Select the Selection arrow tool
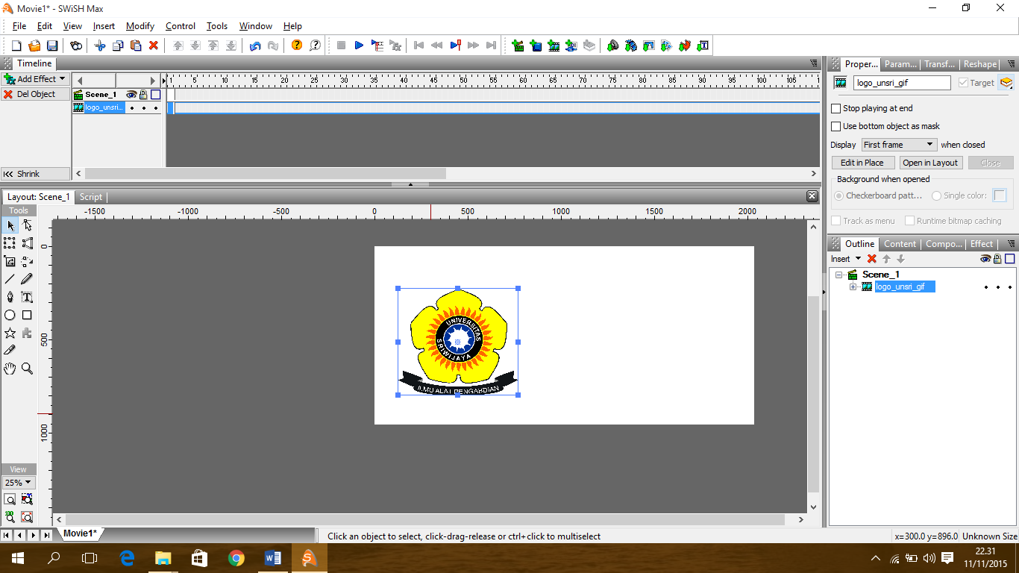The width and height of the screenshot is (1019, 573). (x=10, y=225)
